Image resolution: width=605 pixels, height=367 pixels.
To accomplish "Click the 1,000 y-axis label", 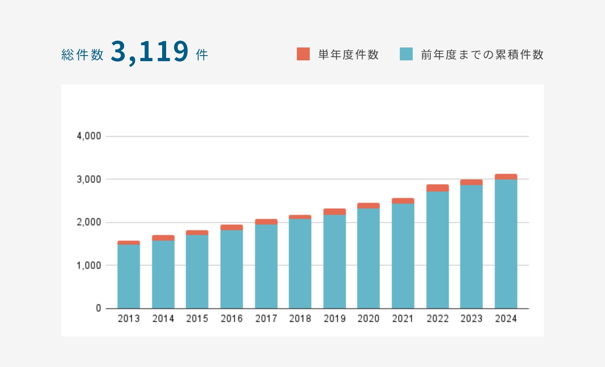I will point(89,265).
